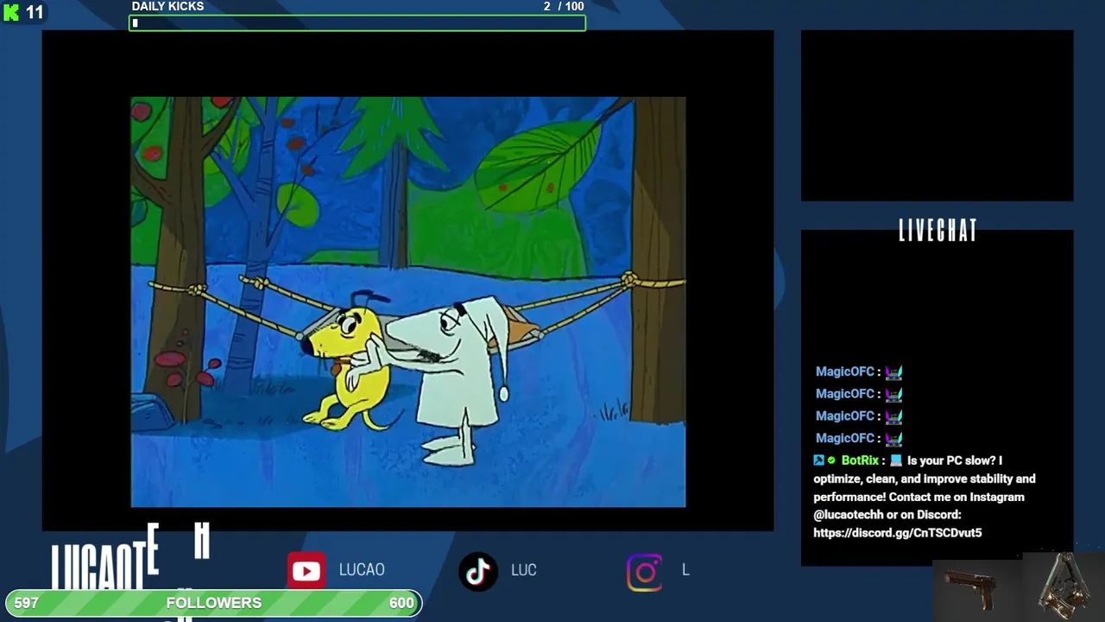Click the Daily Kicks progress bar

(357, 23)
